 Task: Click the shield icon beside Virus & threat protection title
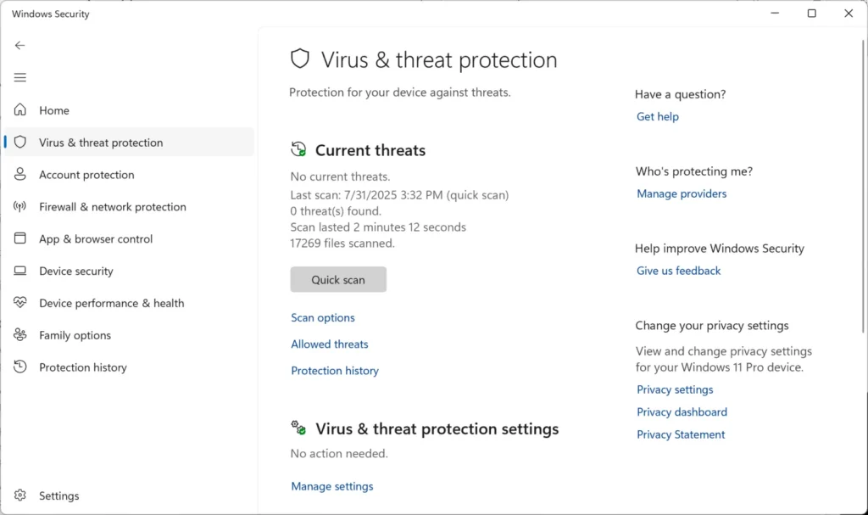300,59
